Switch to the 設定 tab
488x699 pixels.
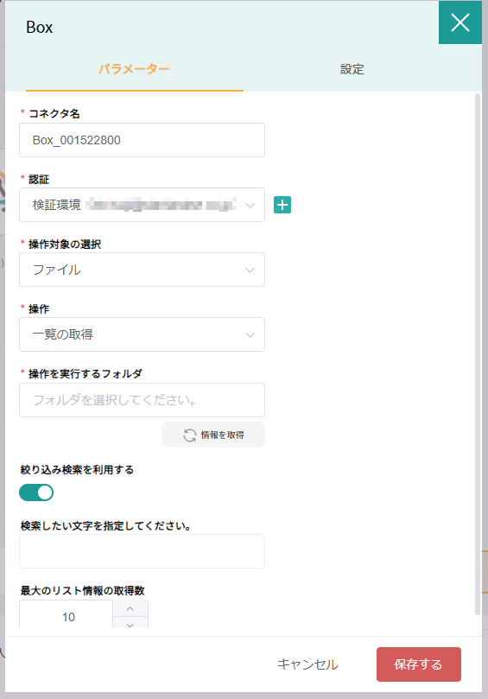click(352, 69)
